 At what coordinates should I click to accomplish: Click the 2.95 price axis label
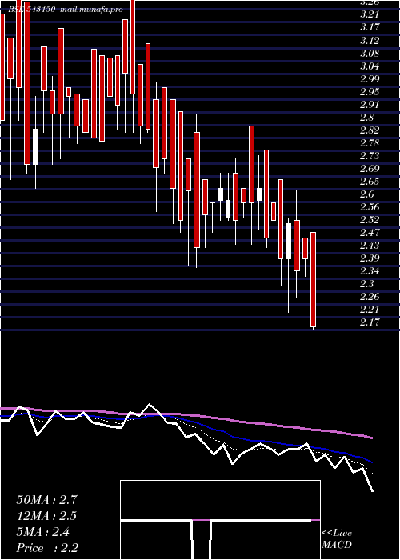click(370, 92)
